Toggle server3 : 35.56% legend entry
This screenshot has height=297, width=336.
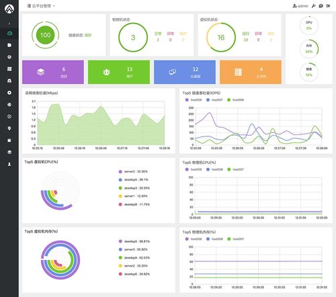pyautogui.click(x=133, y=171)
